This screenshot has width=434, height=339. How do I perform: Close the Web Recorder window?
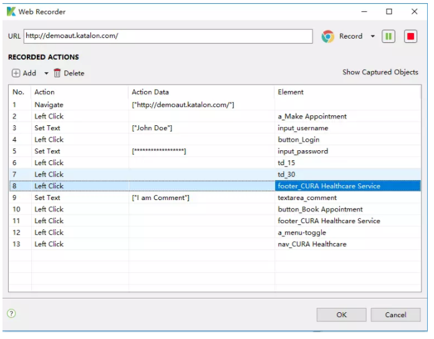point(414,12)
